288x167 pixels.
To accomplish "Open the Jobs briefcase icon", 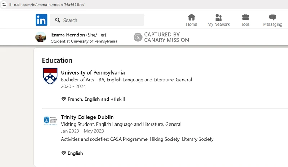I will click(x=246, y=17).
